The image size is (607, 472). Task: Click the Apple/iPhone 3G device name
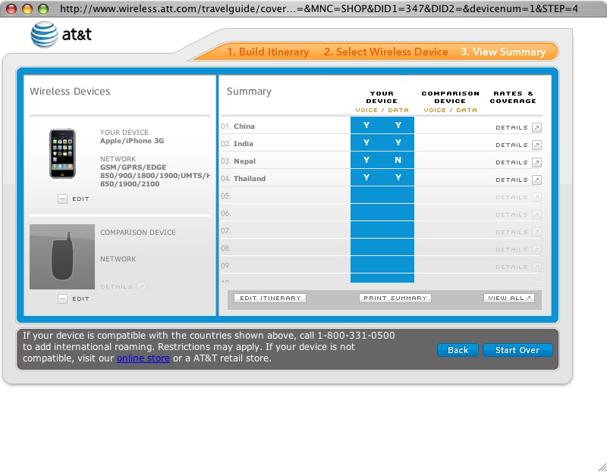[132, 141]
